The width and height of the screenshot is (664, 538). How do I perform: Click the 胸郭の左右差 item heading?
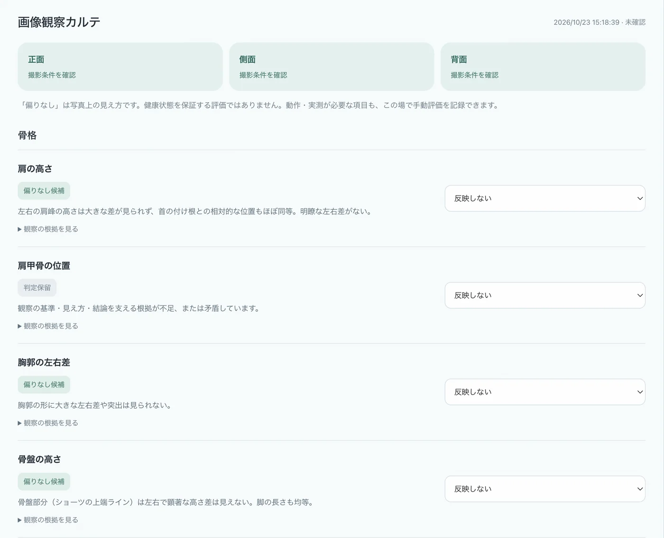click(44, 363)
